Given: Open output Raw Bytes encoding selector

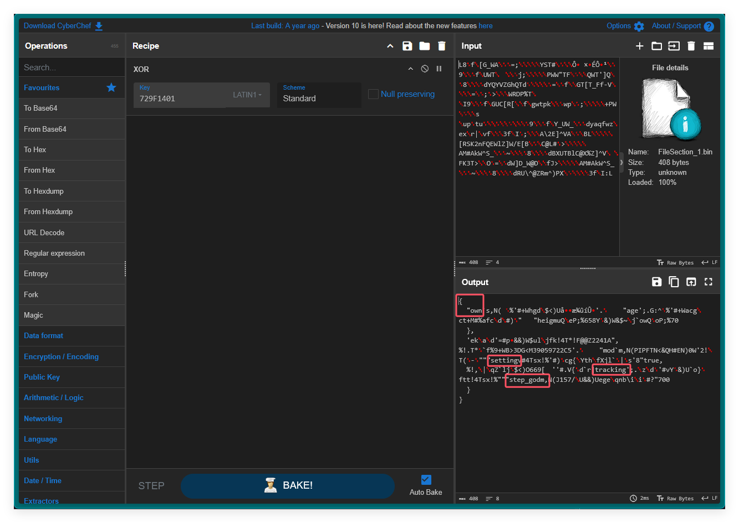Looking at the screenshot, I should (675, 498).
